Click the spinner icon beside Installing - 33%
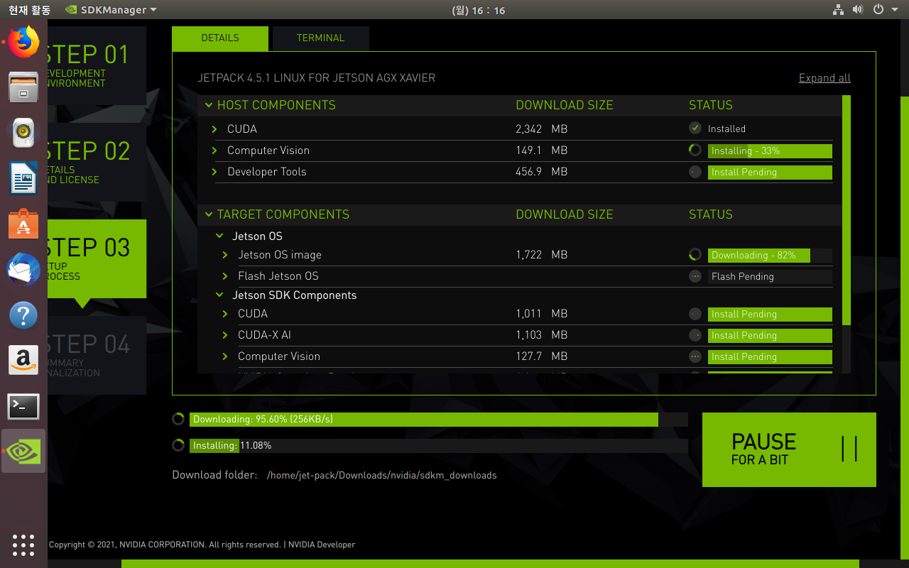 (x=695, y=151)
